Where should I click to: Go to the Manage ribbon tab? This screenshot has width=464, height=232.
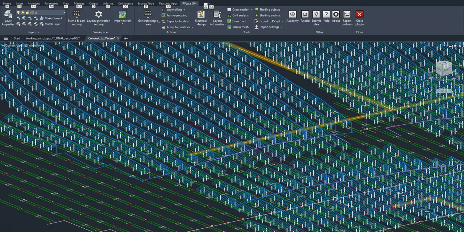click(79, 4)
